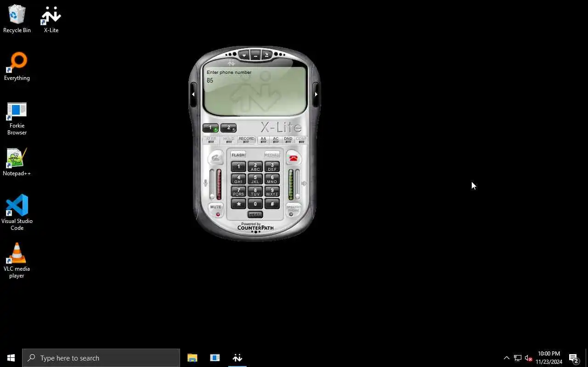Open Forkie Browser taskbar icon
The image size is (588, 367).
[x=215, y=358]
